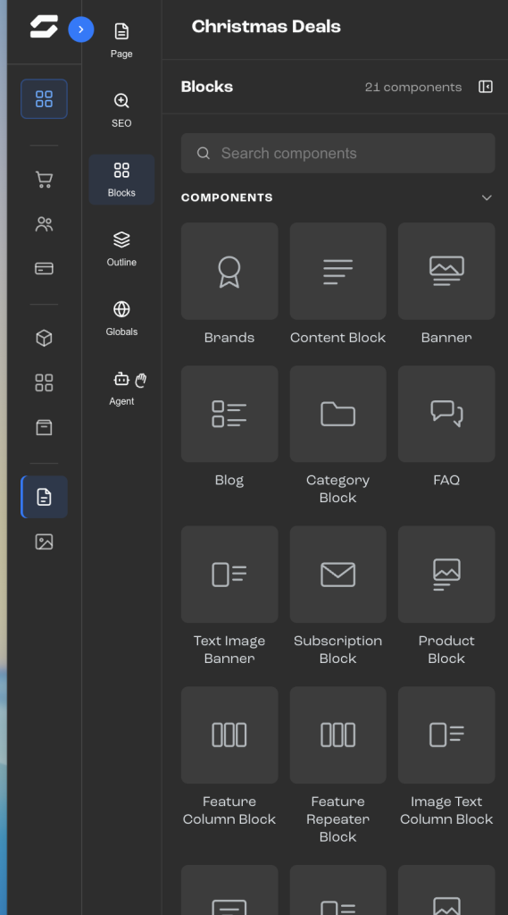Collapse the COMPONENTS section chevron

point(487,197)
